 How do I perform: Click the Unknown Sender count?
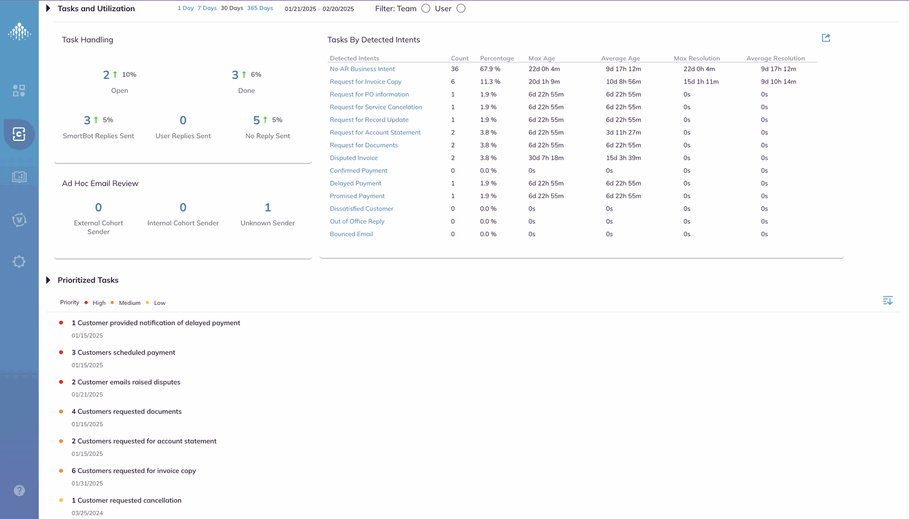tap(268, 208)
